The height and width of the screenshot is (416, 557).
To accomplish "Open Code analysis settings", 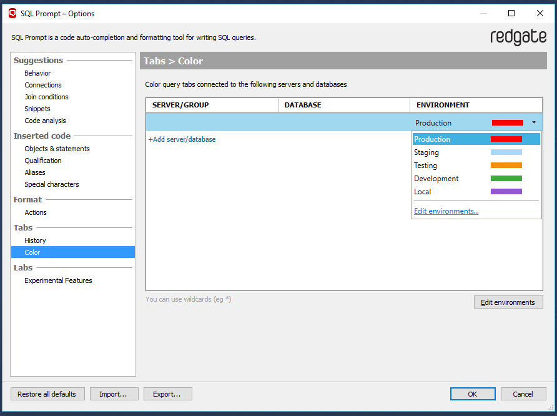I will [45, 121].
